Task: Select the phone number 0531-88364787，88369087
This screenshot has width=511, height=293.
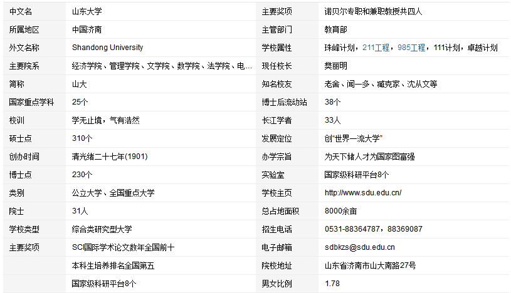Action: tap(374, 229)
